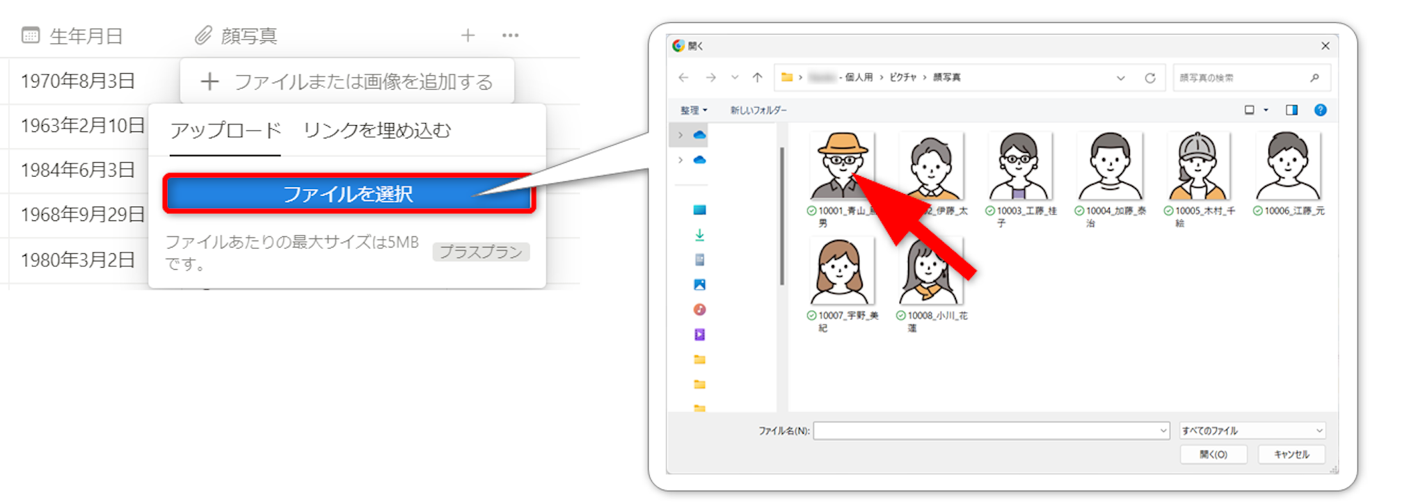Open the ファイル名 history dropdown arrow

(1163, 431)
